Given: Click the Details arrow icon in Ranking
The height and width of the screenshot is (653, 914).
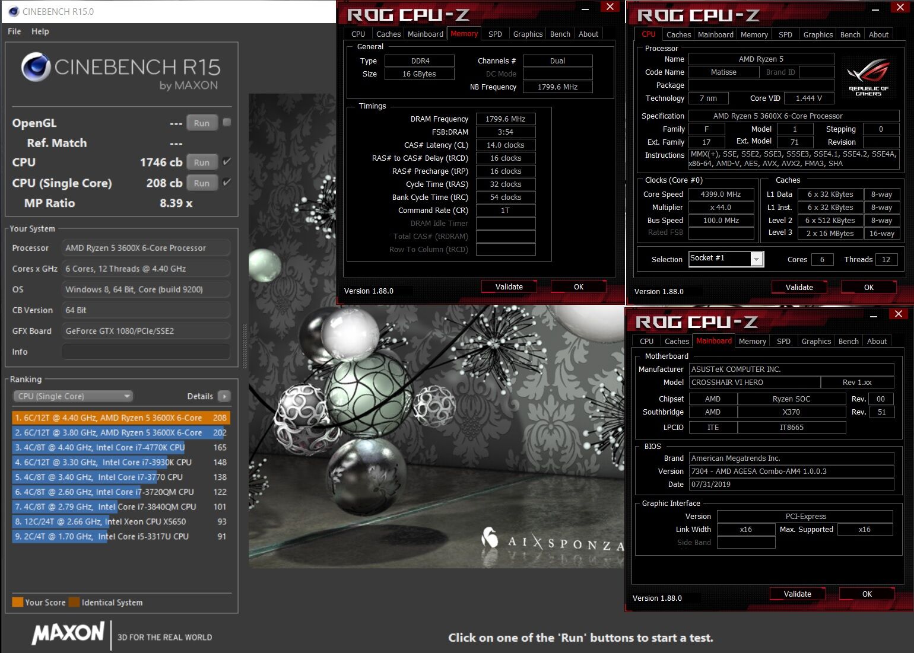Looking at the screenshot, I should 224,396.
